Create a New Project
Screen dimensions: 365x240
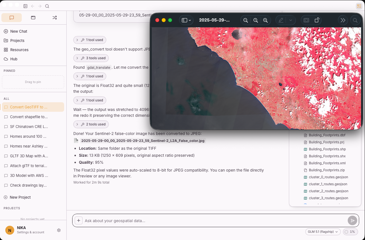[x=17, y=197]
